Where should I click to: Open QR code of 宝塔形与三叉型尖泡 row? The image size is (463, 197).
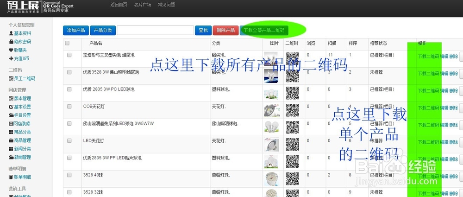pos(292,59)
